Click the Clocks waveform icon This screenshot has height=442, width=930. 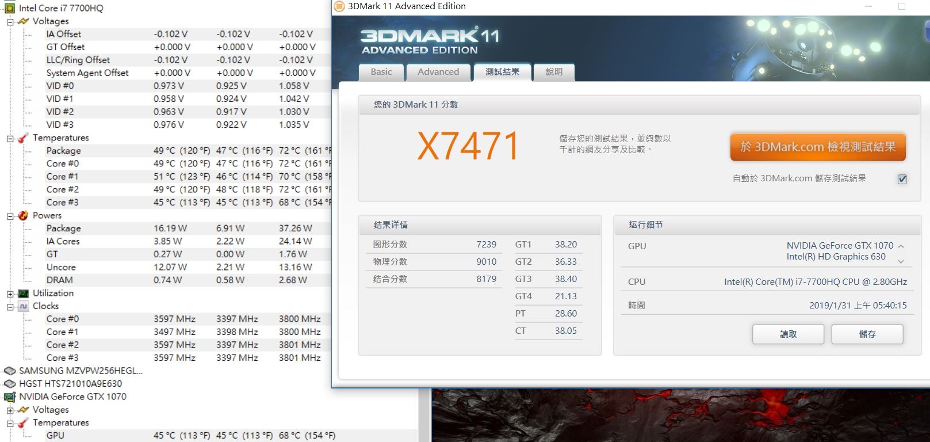pyautogui.click(x=24, y=306)
